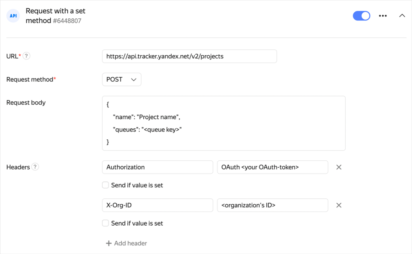
Task: Click the Add header link
Action: 130,243
